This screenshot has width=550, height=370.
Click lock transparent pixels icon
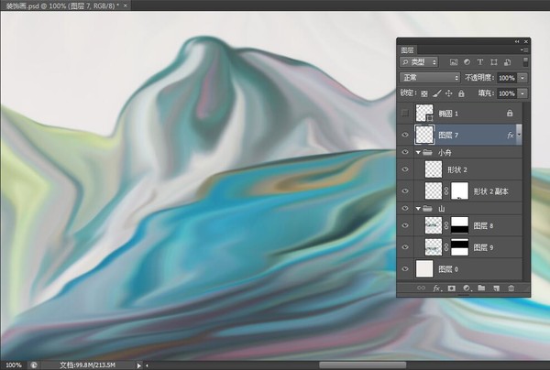(x=424, y=93)
